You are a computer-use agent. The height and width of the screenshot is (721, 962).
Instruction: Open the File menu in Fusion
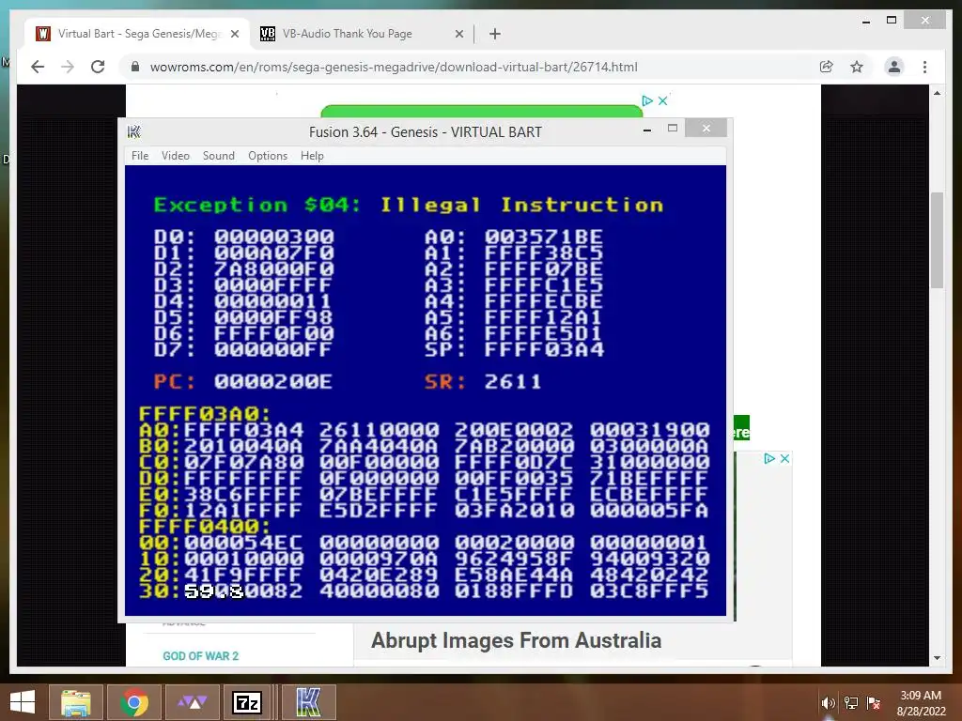[140, 156]
